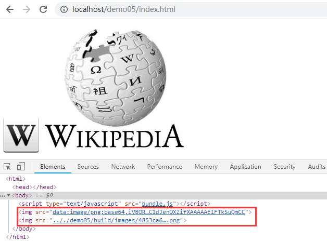Open the Audits tab

coord(317,167)
